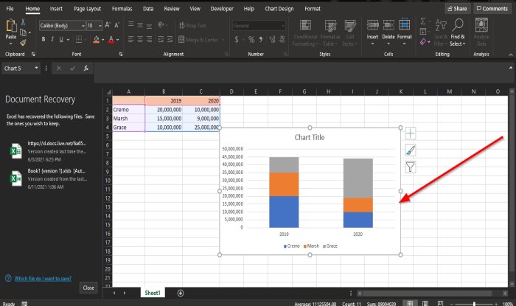Click the Share button
516x306 pixels.
point(458,9)
